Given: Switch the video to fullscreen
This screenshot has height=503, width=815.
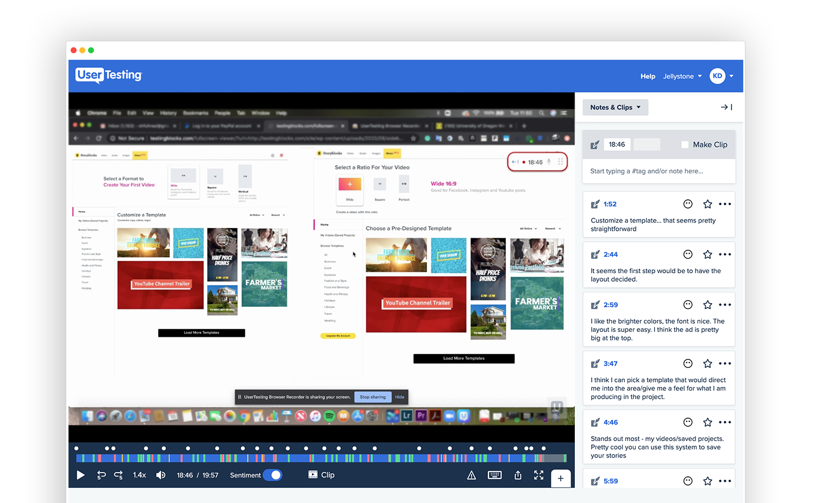Looking at the screenshot, I should point(538,475).
